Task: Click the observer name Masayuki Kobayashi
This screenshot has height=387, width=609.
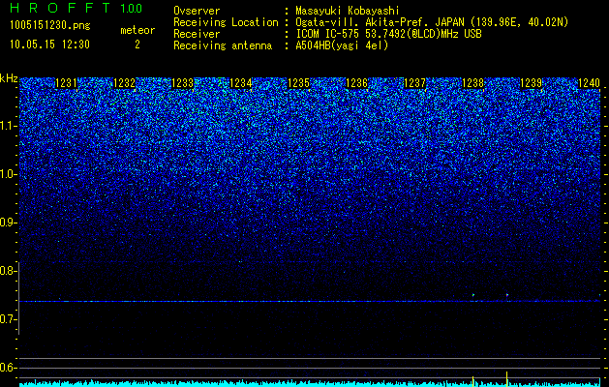Action: click(348, 11)
